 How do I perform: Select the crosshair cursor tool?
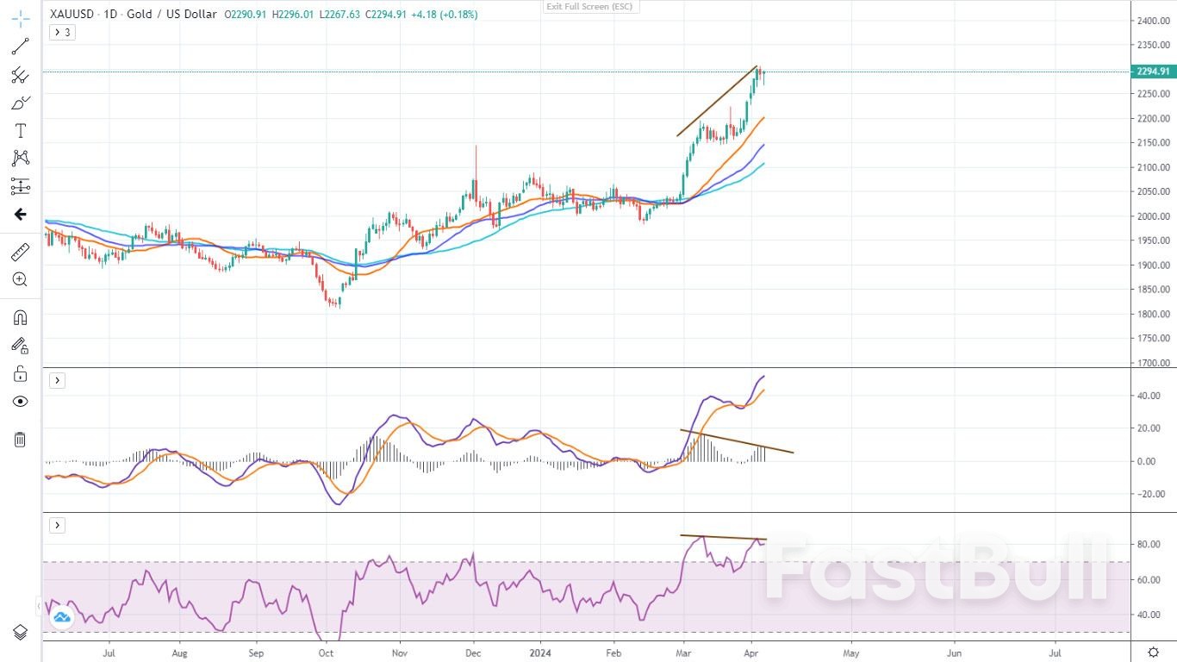20,18
